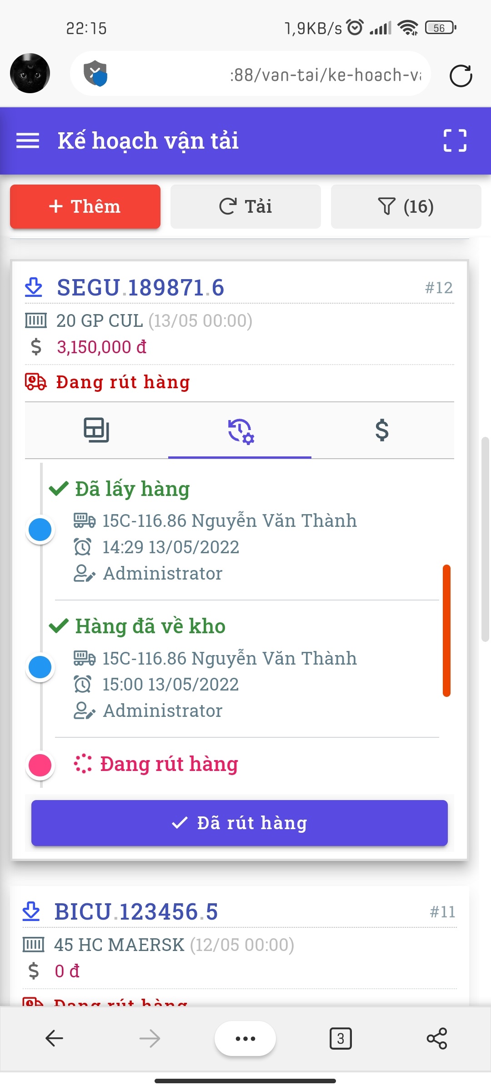The image size is (491, 1091).
Task: Tap the browser shield security icon
Action: pos(95,73)
